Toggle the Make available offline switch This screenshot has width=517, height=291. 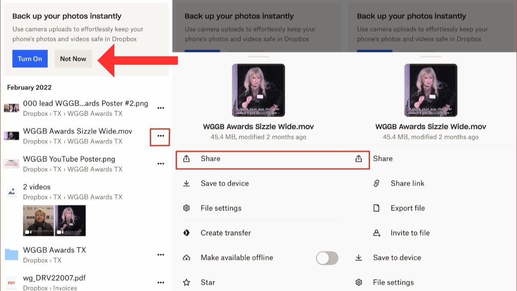click(327, 258)
